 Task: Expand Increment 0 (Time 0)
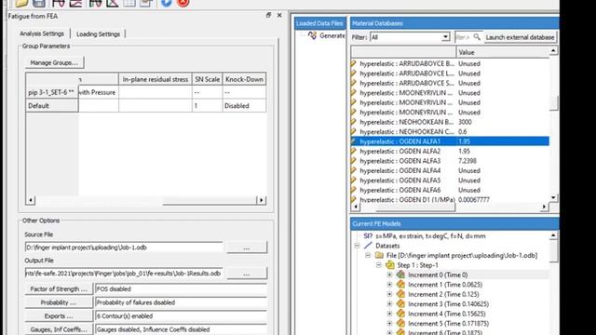click(x=389, y=275)
